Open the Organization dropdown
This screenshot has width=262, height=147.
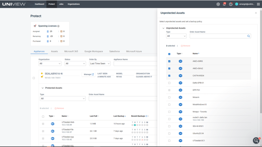(x=50, y=64)
